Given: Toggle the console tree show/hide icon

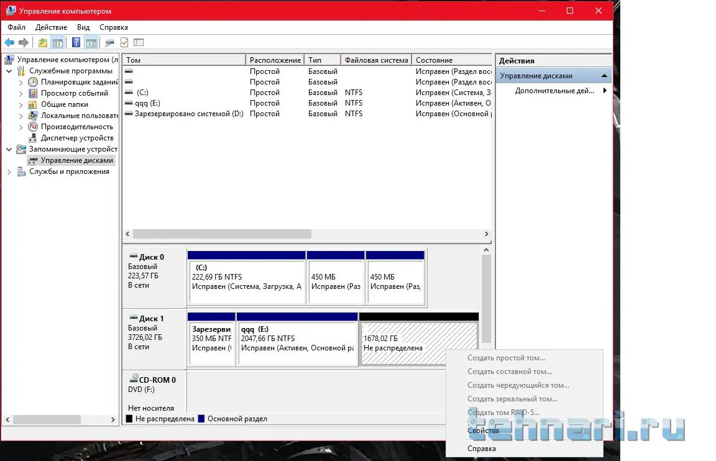Looking at the screenshot, I should click(x=58, y=42).
